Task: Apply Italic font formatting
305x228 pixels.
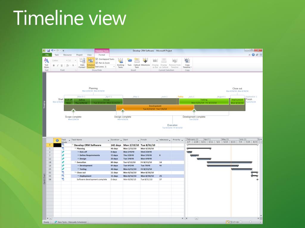Action: [x=57, y=66]
